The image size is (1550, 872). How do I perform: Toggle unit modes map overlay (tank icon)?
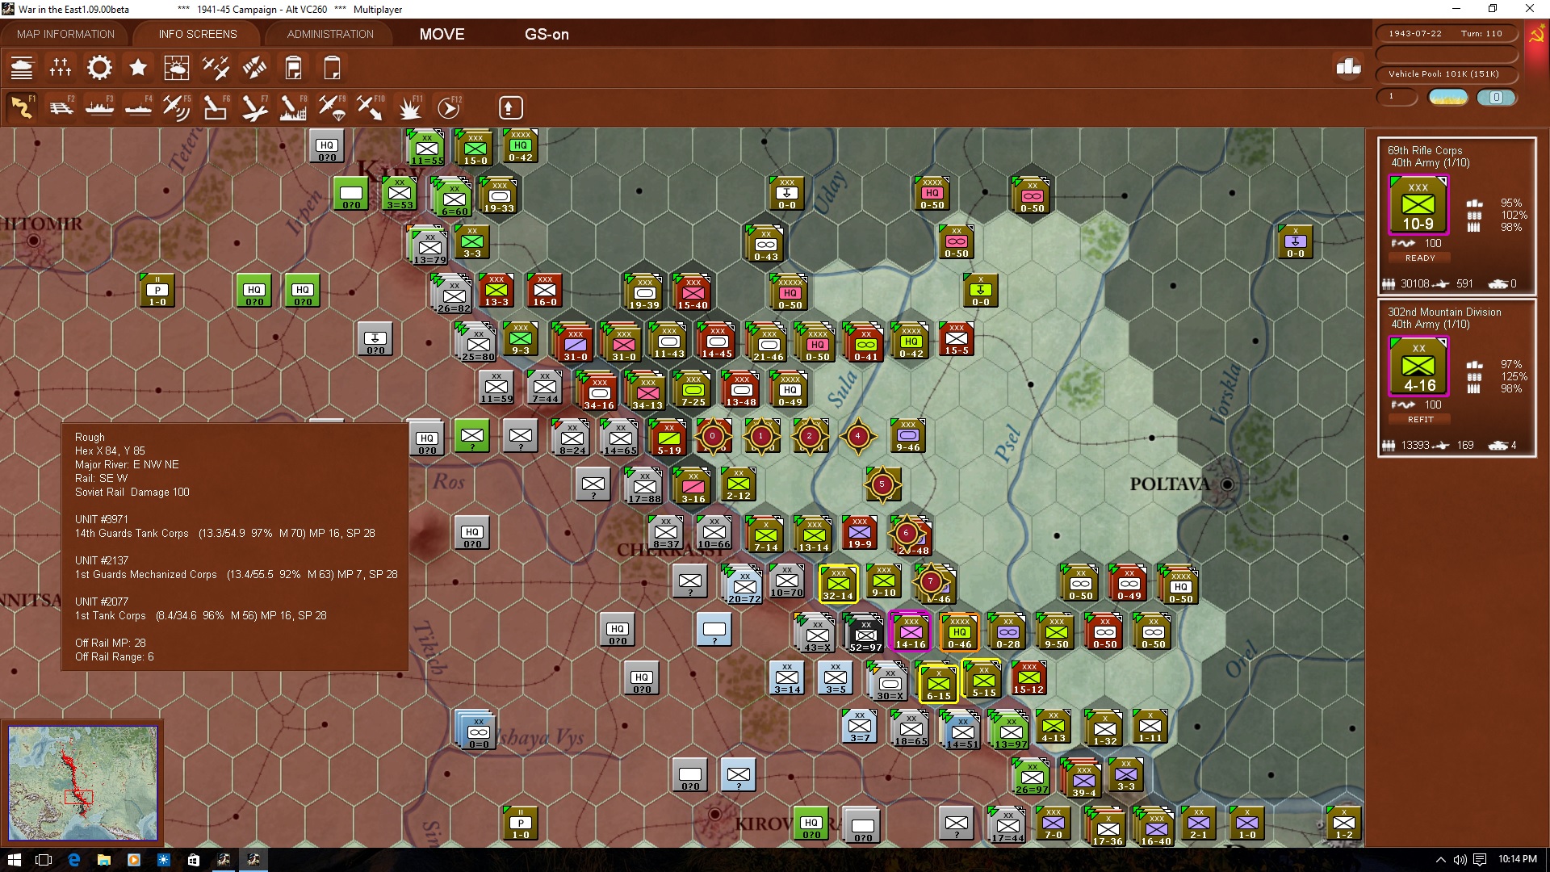pyautogui.click(x=22, y=68)
